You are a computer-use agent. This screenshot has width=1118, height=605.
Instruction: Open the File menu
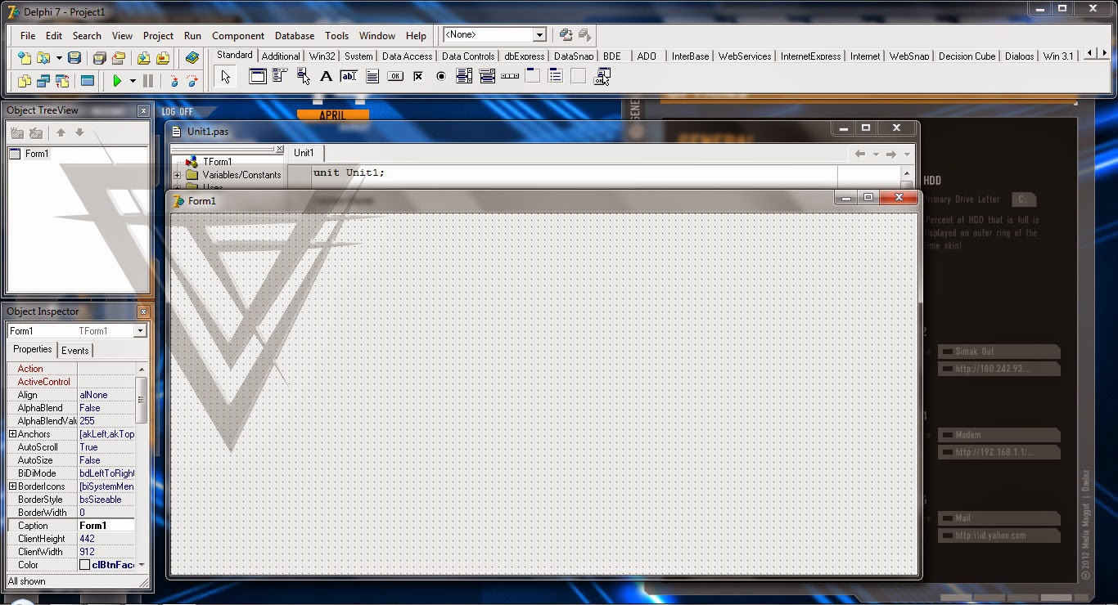28,36
